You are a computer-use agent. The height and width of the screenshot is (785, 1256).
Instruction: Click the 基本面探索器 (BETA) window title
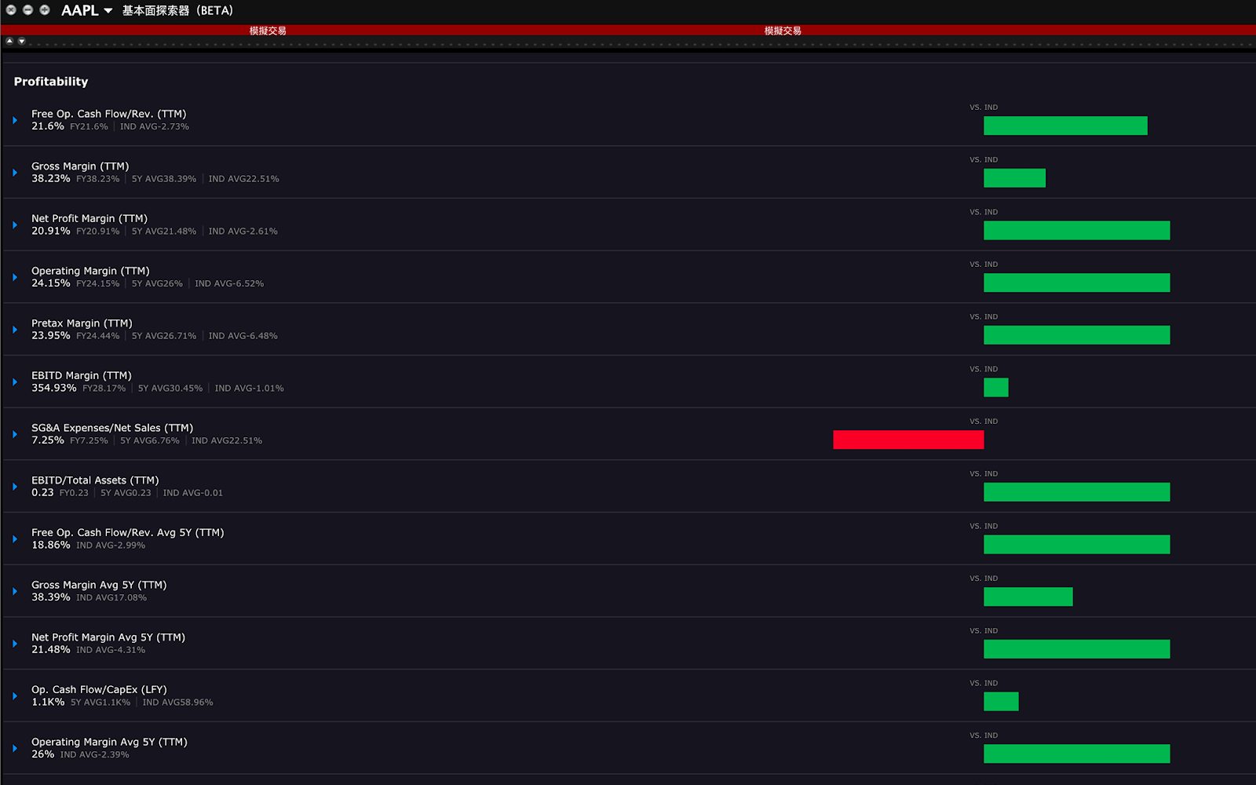tap(177, 11)
